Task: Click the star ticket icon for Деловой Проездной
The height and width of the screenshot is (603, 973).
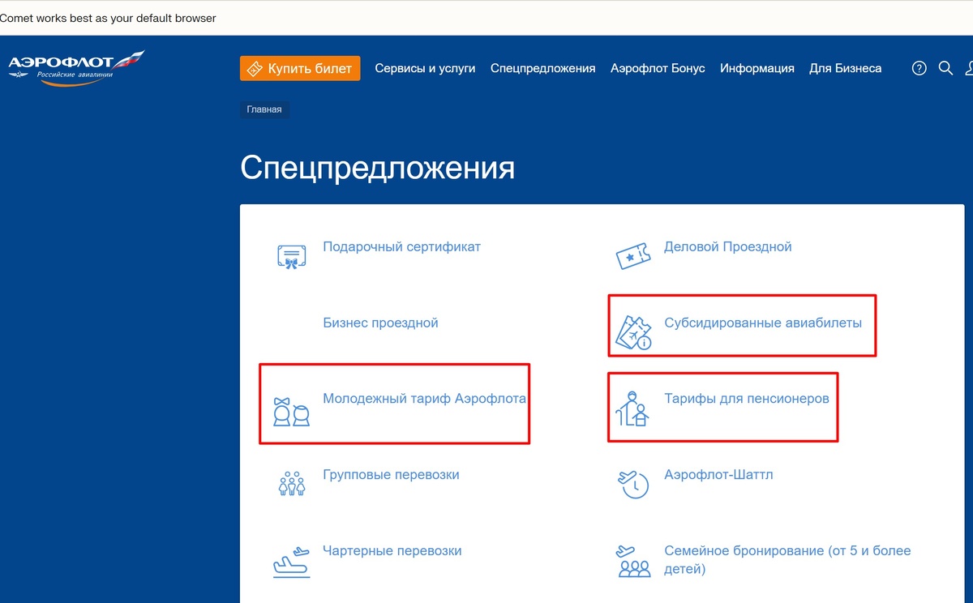Action: tap(633, 257)
